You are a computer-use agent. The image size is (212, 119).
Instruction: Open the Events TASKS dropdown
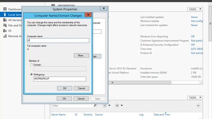pos(195,98)
